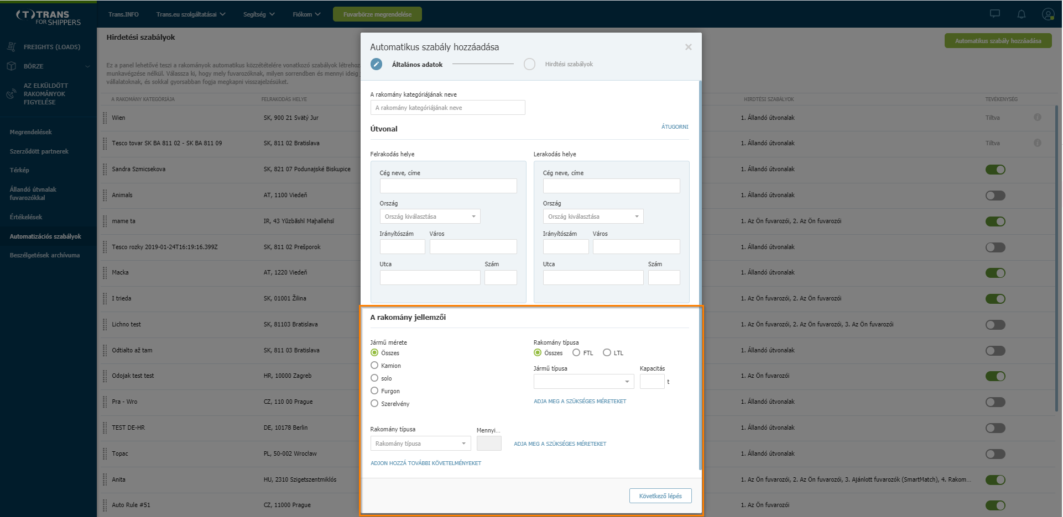The height and width of the screenshot is (517, 1063).
Task: Open the Trans.INFO menu item
Action: tap(123, 14)
